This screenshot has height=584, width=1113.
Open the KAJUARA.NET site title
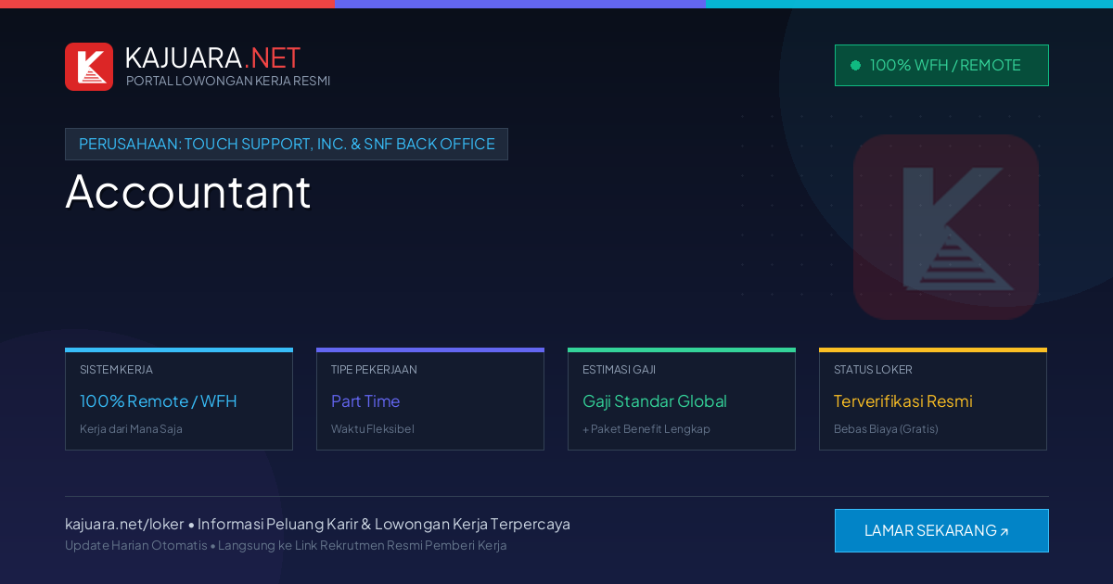212,57
